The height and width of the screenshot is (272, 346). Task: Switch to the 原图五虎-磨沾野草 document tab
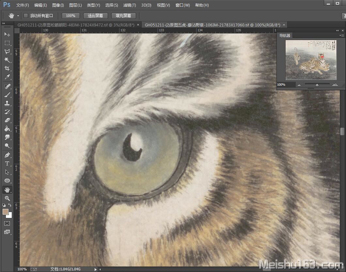click(x=212, y=25)
